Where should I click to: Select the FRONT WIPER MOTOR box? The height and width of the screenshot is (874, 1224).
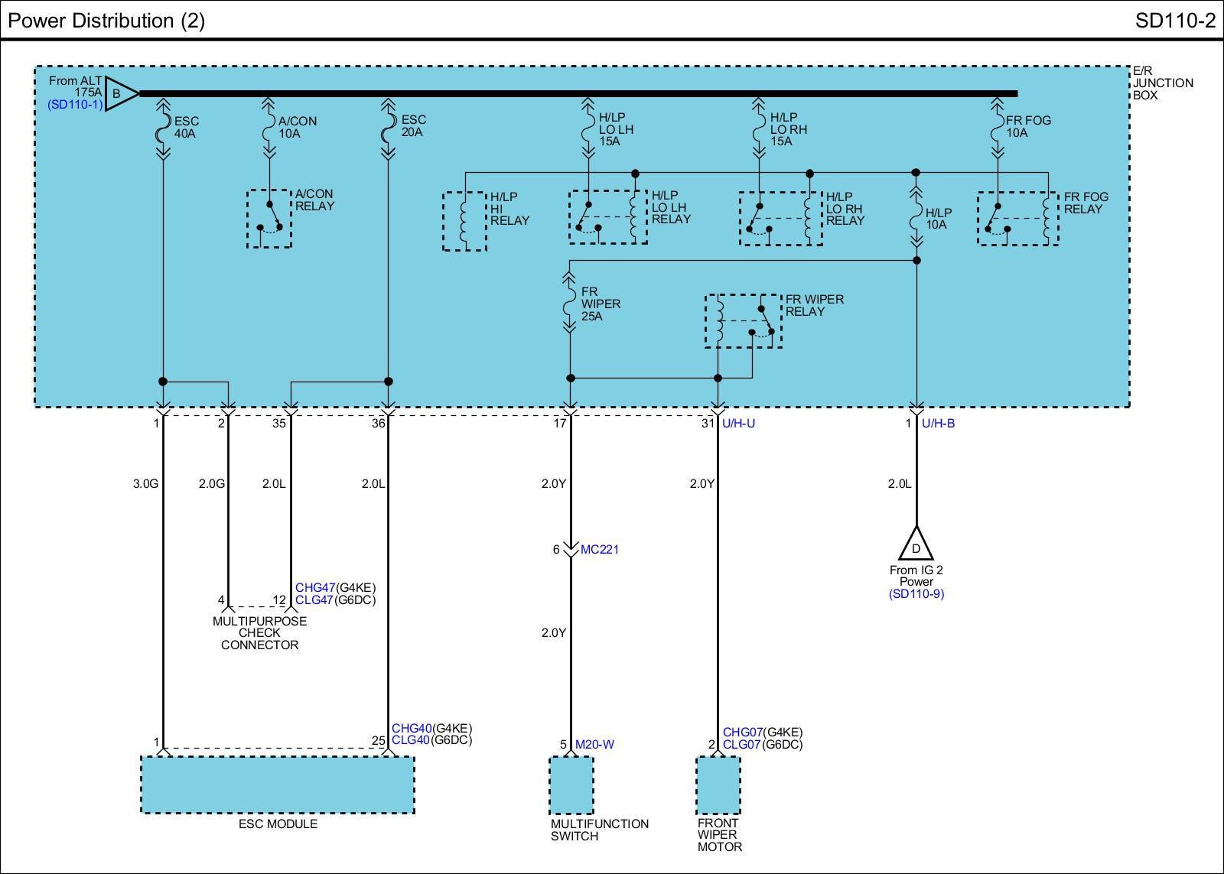[x=718, y=785]
